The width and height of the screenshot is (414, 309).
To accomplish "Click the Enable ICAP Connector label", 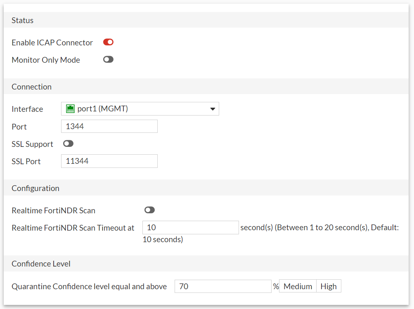I will [x=52, y=42].
